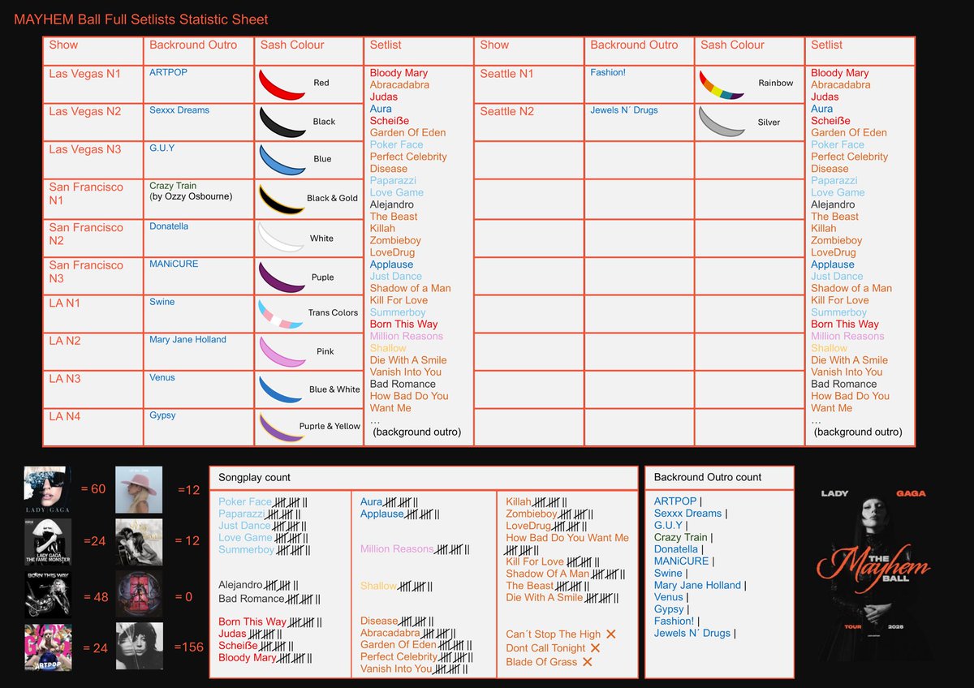Open the album cover marked = 0

pos(139,595)
